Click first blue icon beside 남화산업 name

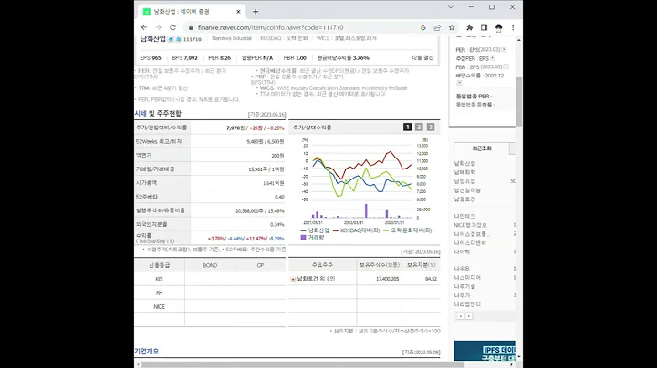click(x=171, y=39)
